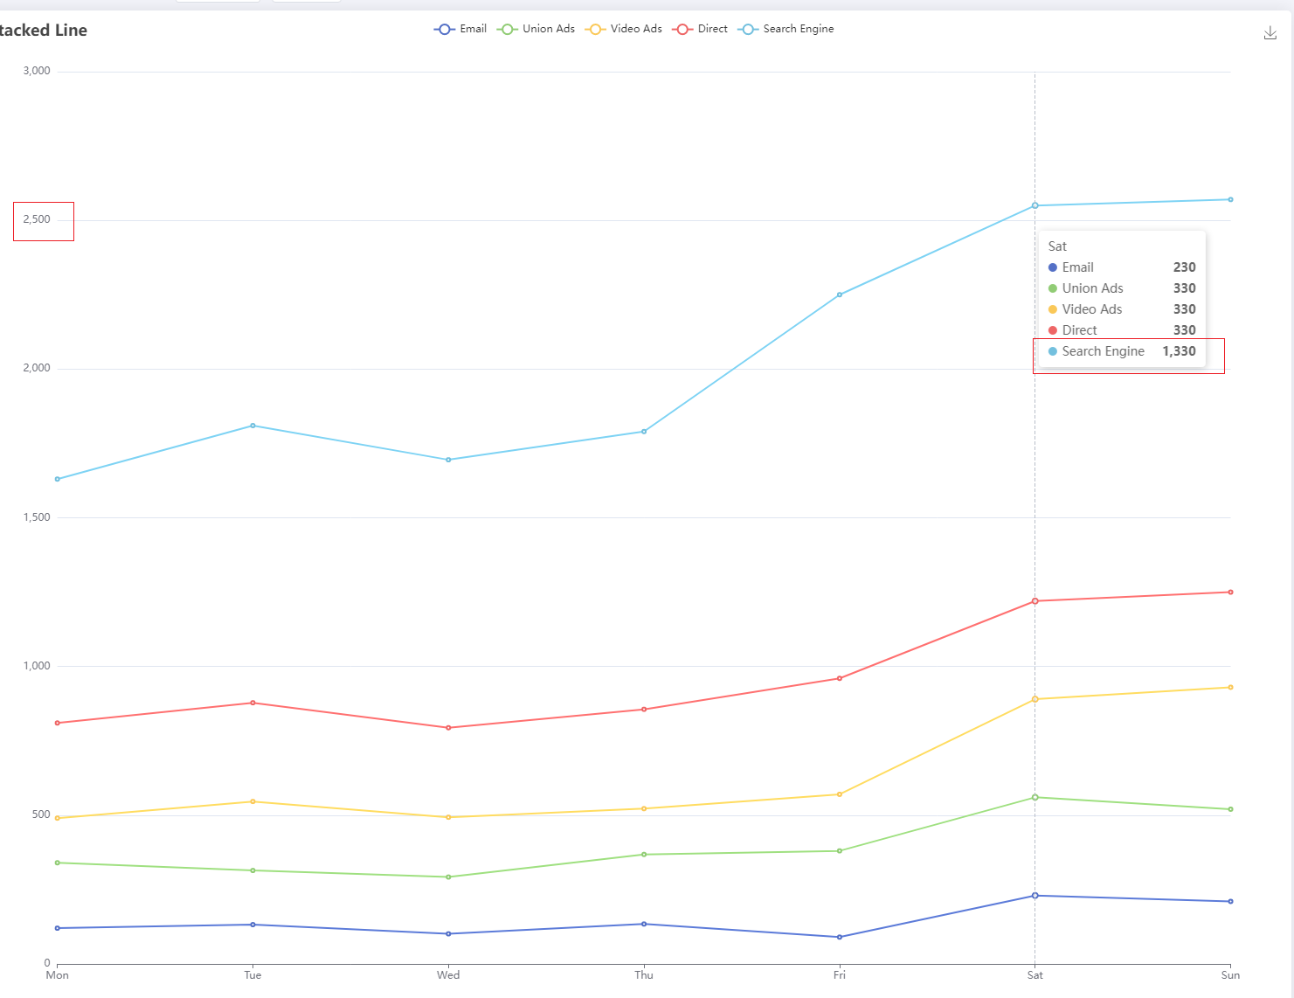1294x998 pixels.
Task: Click the 1,500 y-axis label
Action: tap(37, 517)
